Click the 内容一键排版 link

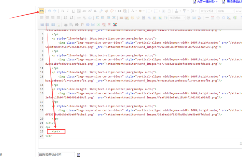click(207, 2)
